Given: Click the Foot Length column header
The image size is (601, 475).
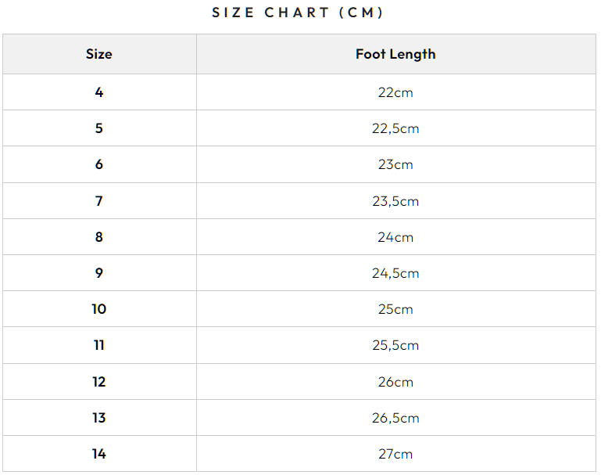Looking at the screenshot, I should 395,54.
